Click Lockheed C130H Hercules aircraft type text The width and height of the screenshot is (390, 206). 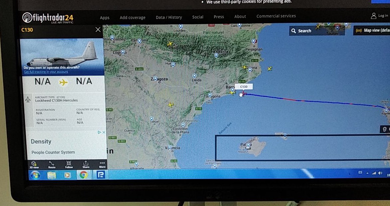[57, 101]
